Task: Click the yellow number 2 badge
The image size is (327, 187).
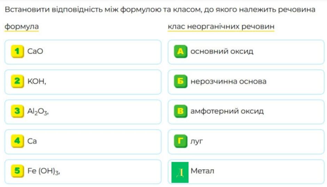Action: (17, 81)
